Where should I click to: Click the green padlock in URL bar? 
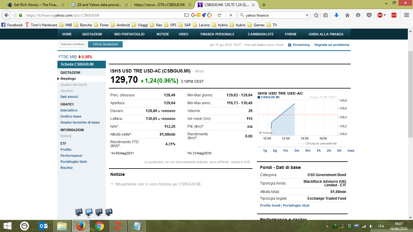click(21, 15)
